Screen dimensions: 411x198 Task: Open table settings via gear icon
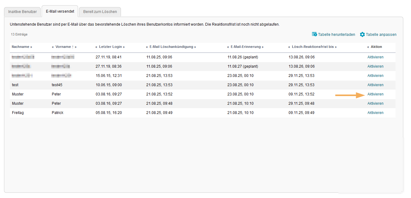point(362,34)
